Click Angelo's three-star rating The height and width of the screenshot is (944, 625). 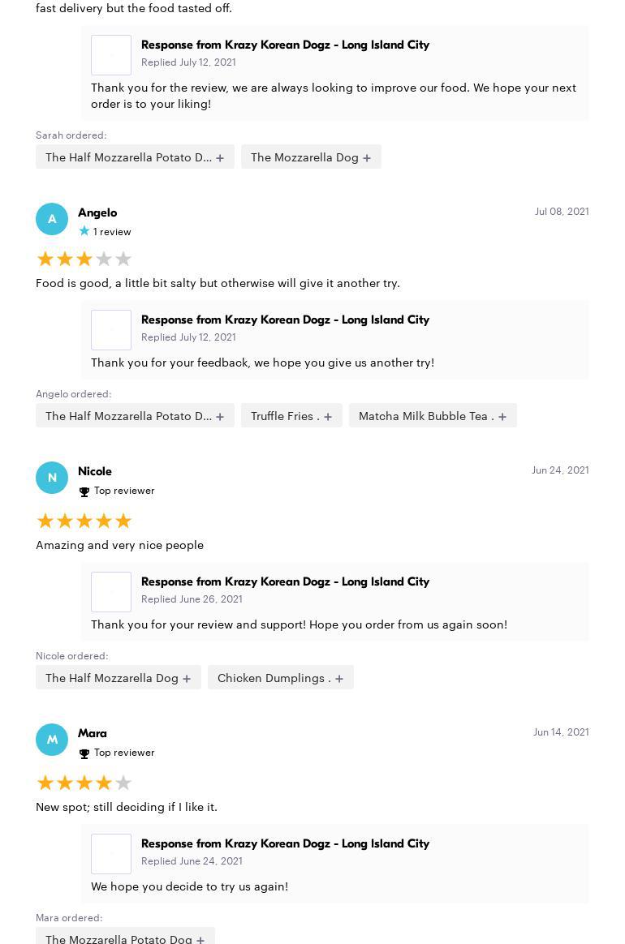pyautogui.click(x=84, y=259)
